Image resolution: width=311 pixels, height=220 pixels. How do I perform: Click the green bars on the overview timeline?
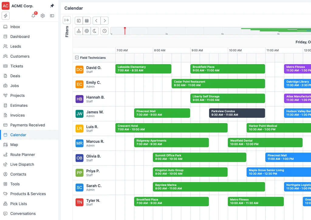[x=276, y=30]
